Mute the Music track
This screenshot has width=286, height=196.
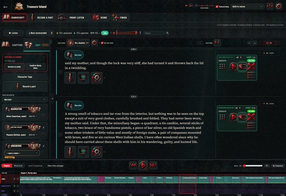tap(14, 191)
